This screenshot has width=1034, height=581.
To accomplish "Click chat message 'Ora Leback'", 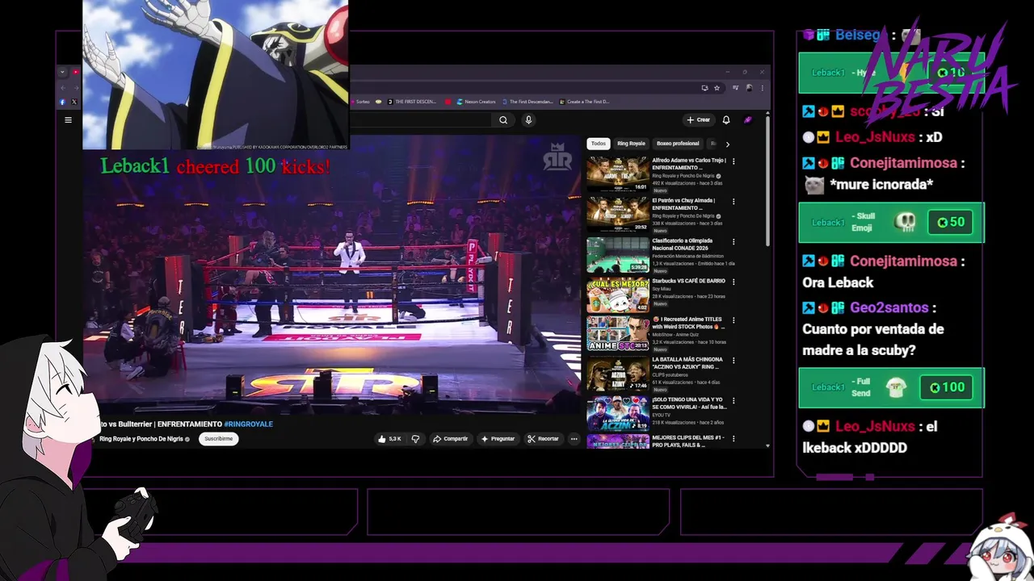I will coord(838,282).
